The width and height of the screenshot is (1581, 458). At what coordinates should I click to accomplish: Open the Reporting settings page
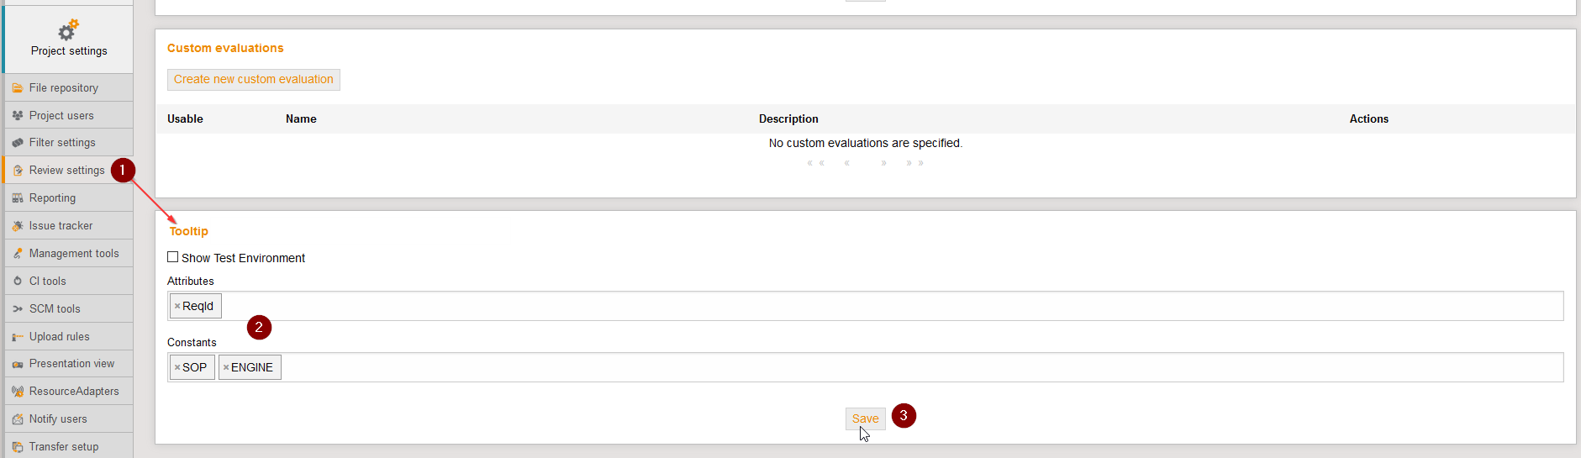tap(68, 198)
